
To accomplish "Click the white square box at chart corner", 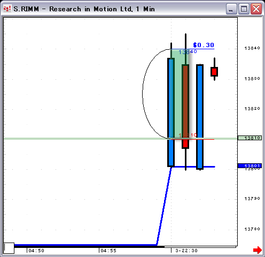I will point(9,248).
